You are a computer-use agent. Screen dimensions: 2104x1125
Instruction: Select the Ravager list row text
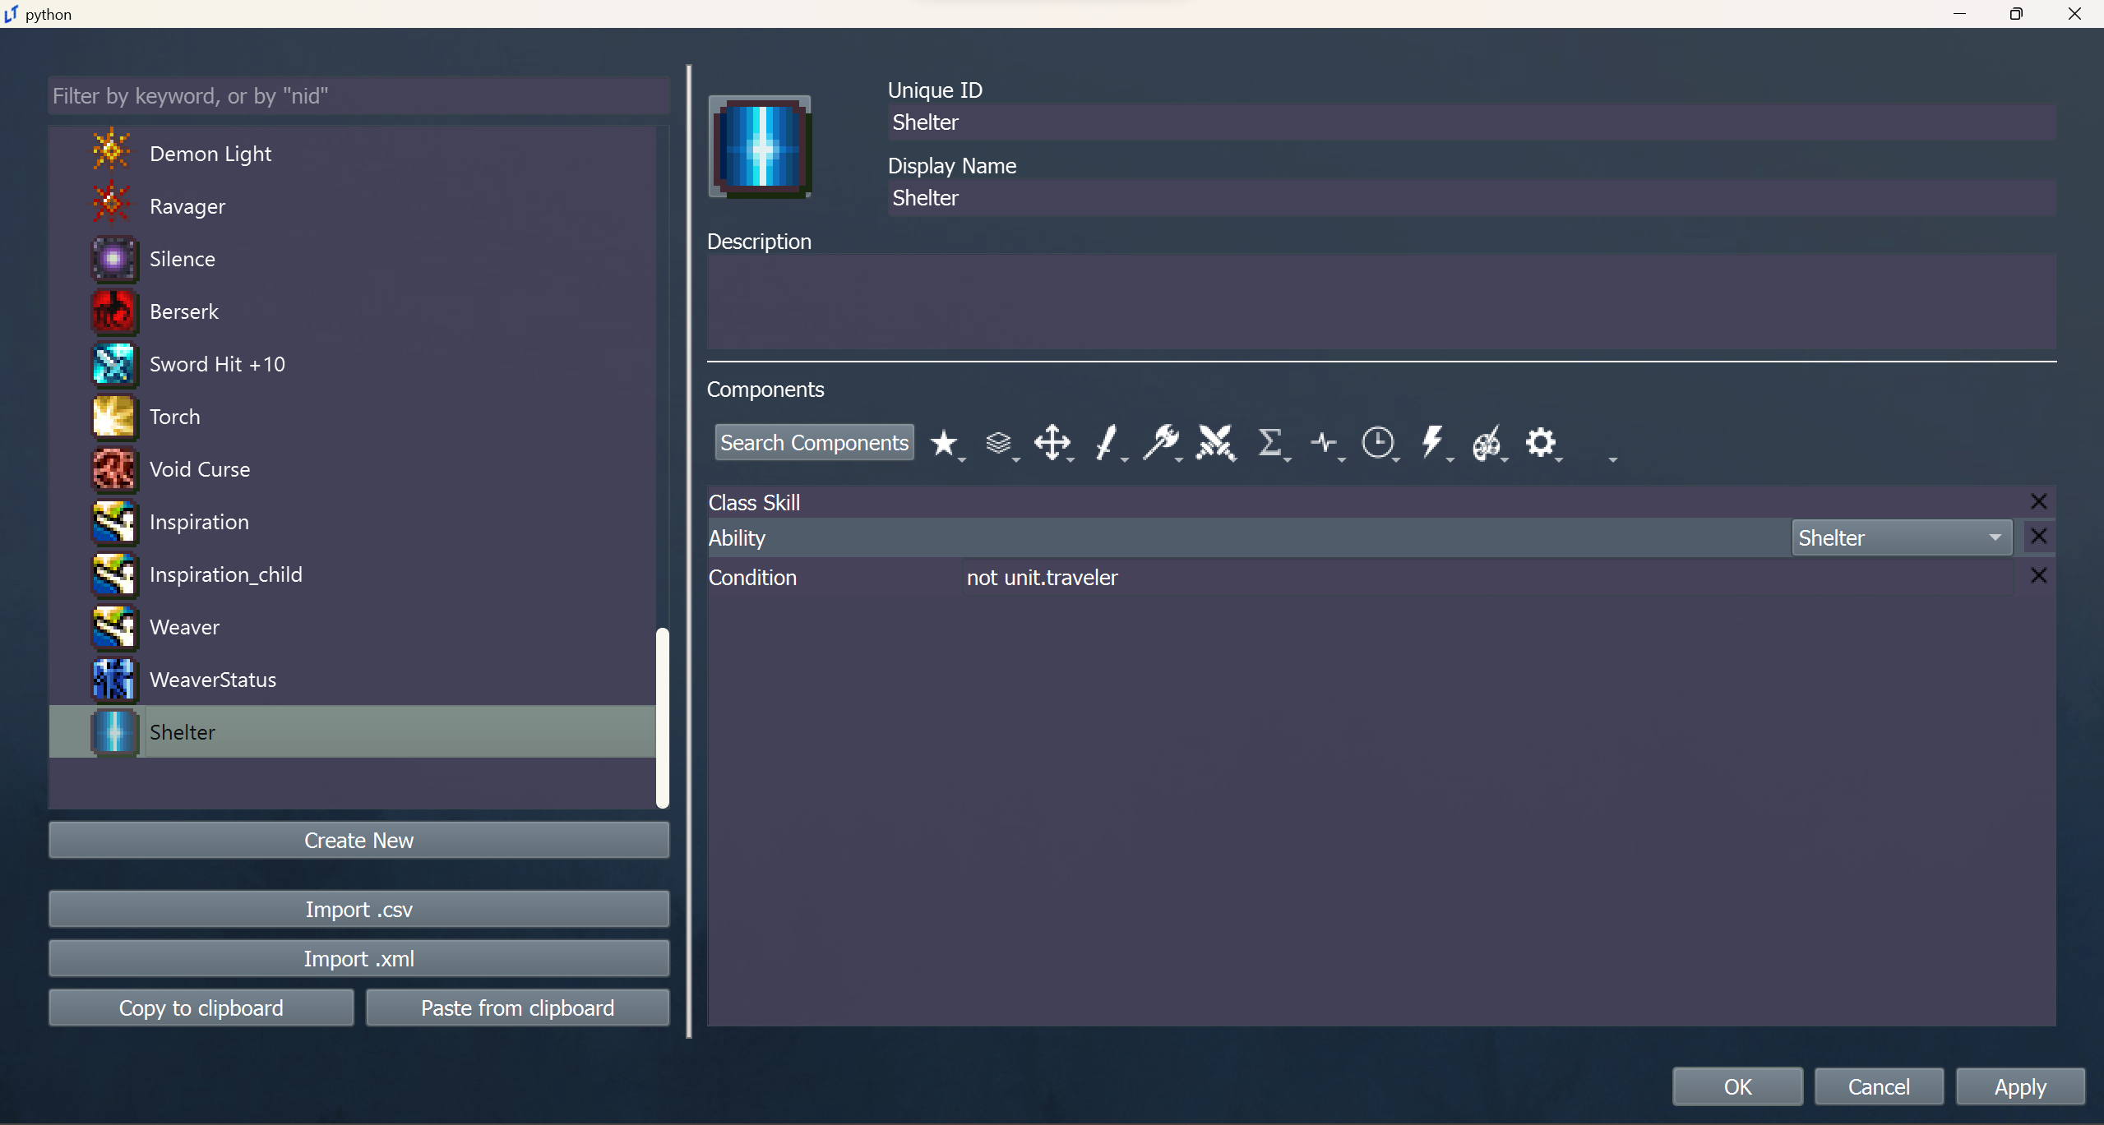[187, 206]
